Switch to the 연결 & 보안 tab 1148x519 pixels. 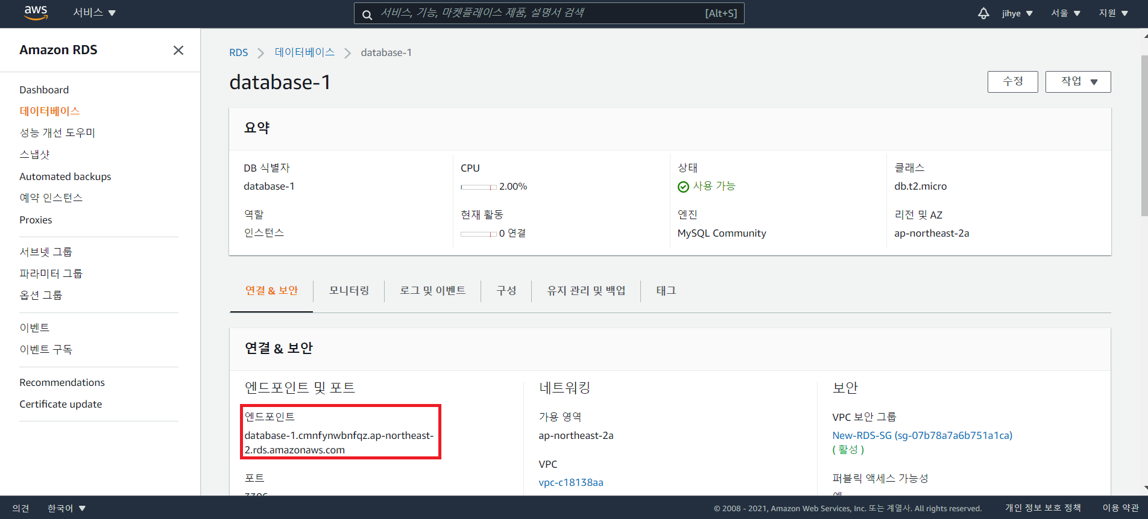271,290
